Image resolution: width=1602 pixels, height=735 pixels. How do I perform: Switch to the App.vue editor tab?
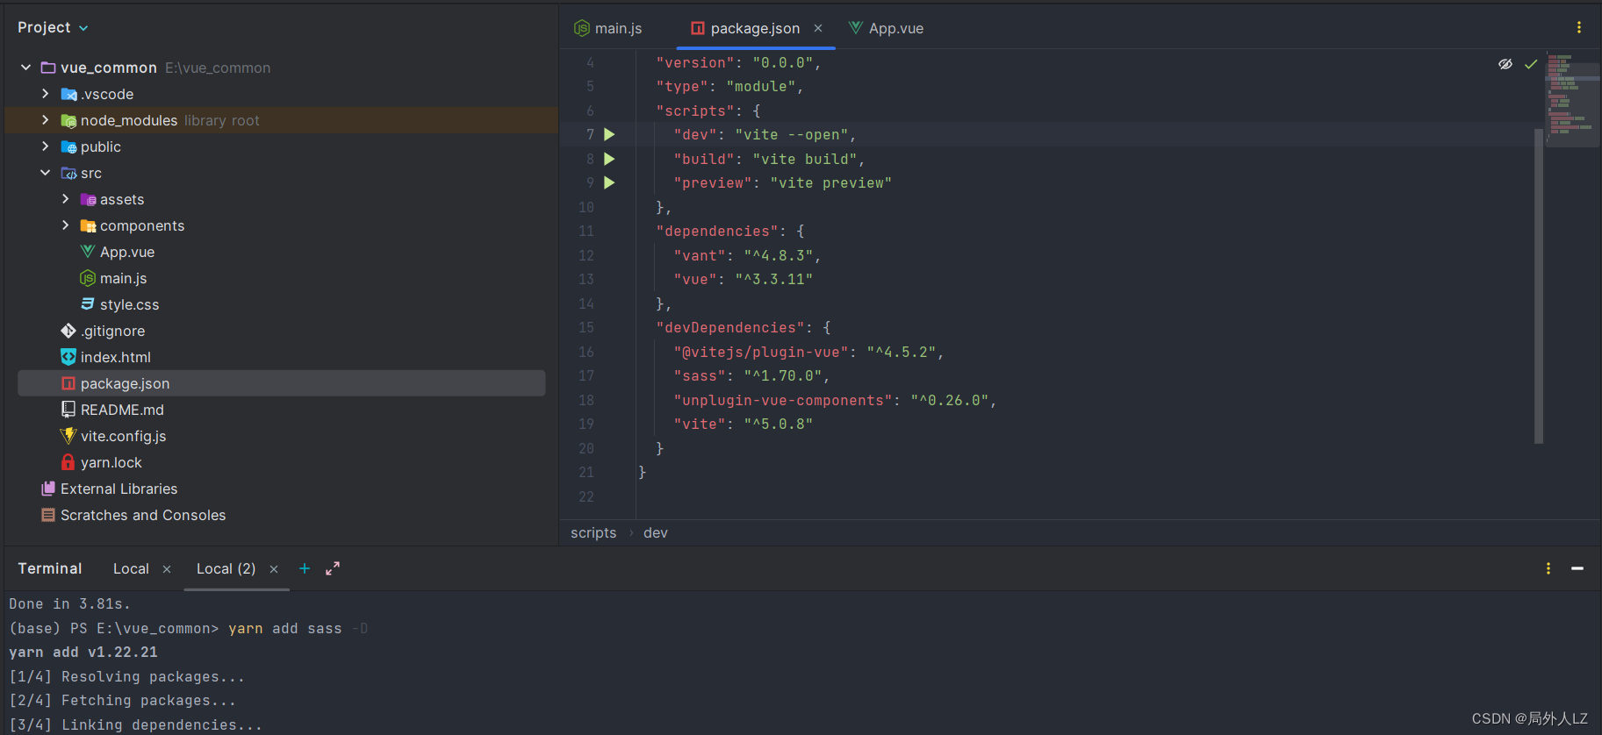pos(887,28)
